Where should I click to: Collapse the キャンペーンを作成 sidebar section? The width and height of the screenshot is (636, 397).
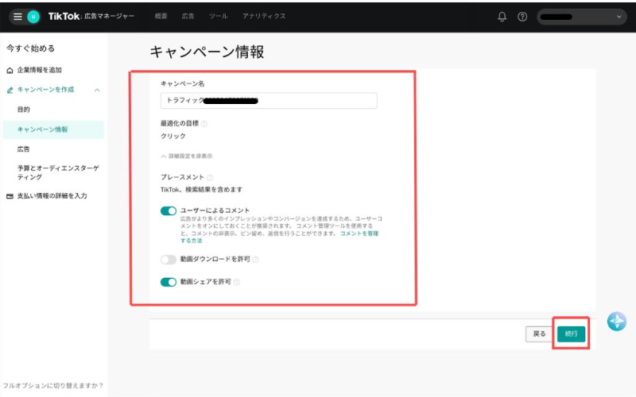[97, 90]
